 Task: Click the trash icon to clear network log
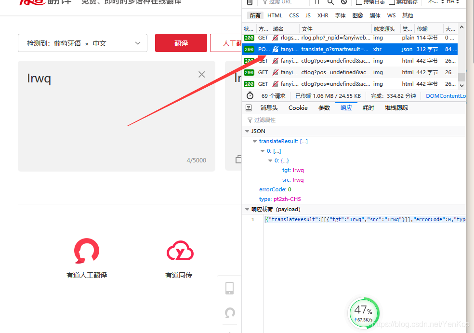coord(250,2)
